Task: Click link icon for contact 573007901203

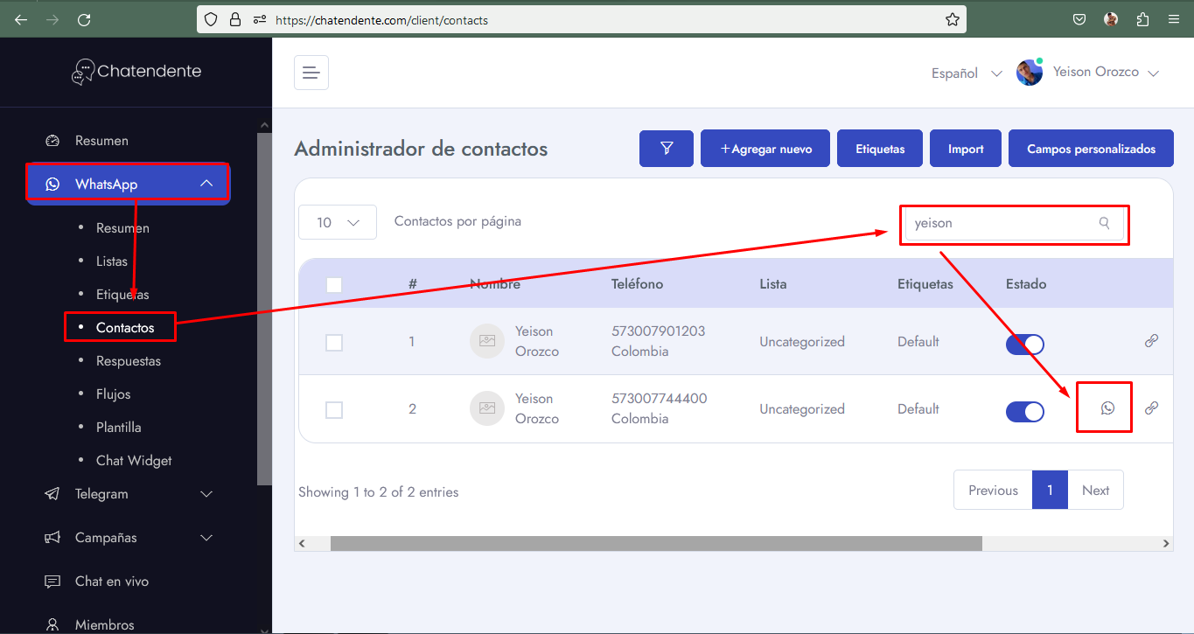Action: 1151,341
